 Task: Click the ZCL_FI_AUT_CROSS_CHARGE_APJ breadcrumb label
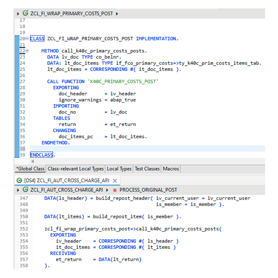click(67, 190)
